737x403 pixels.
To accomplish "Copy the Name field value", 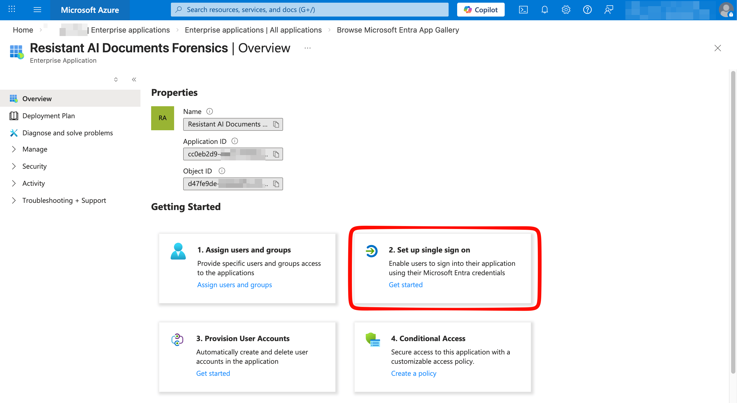I will pos(276,124).
